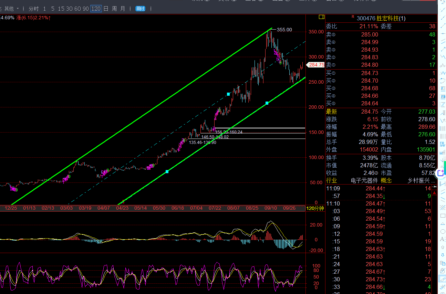The height and width of the screenshot is (294, 446).
Task: Select the polygon circle drawing tool
Action: (x=443, y=231)
